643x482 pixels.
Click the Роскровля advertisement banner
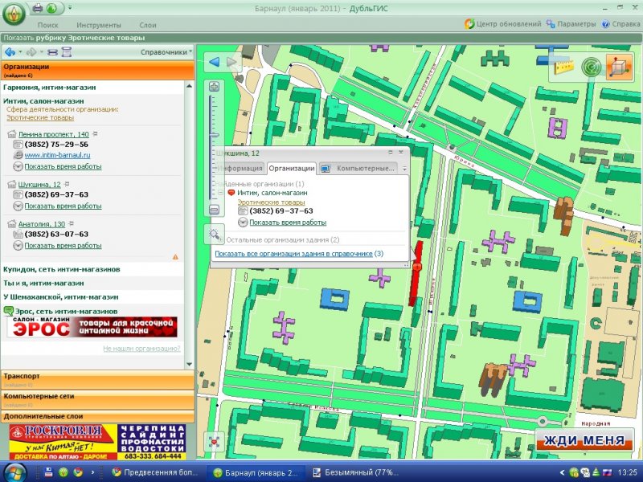click(97, 442)
